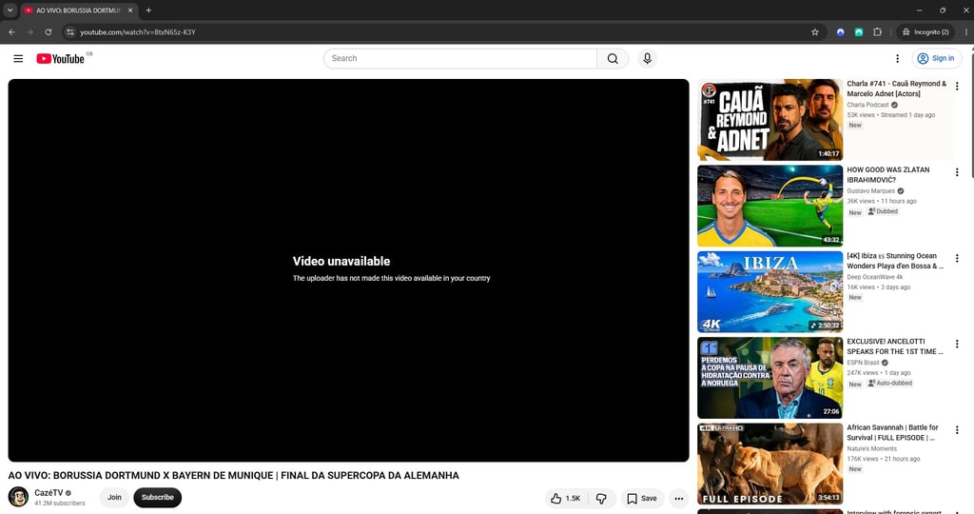The height and width of the screenshot is (514, 974).
Task: Click the Video unavailable message heading
Action: (341, 261)
